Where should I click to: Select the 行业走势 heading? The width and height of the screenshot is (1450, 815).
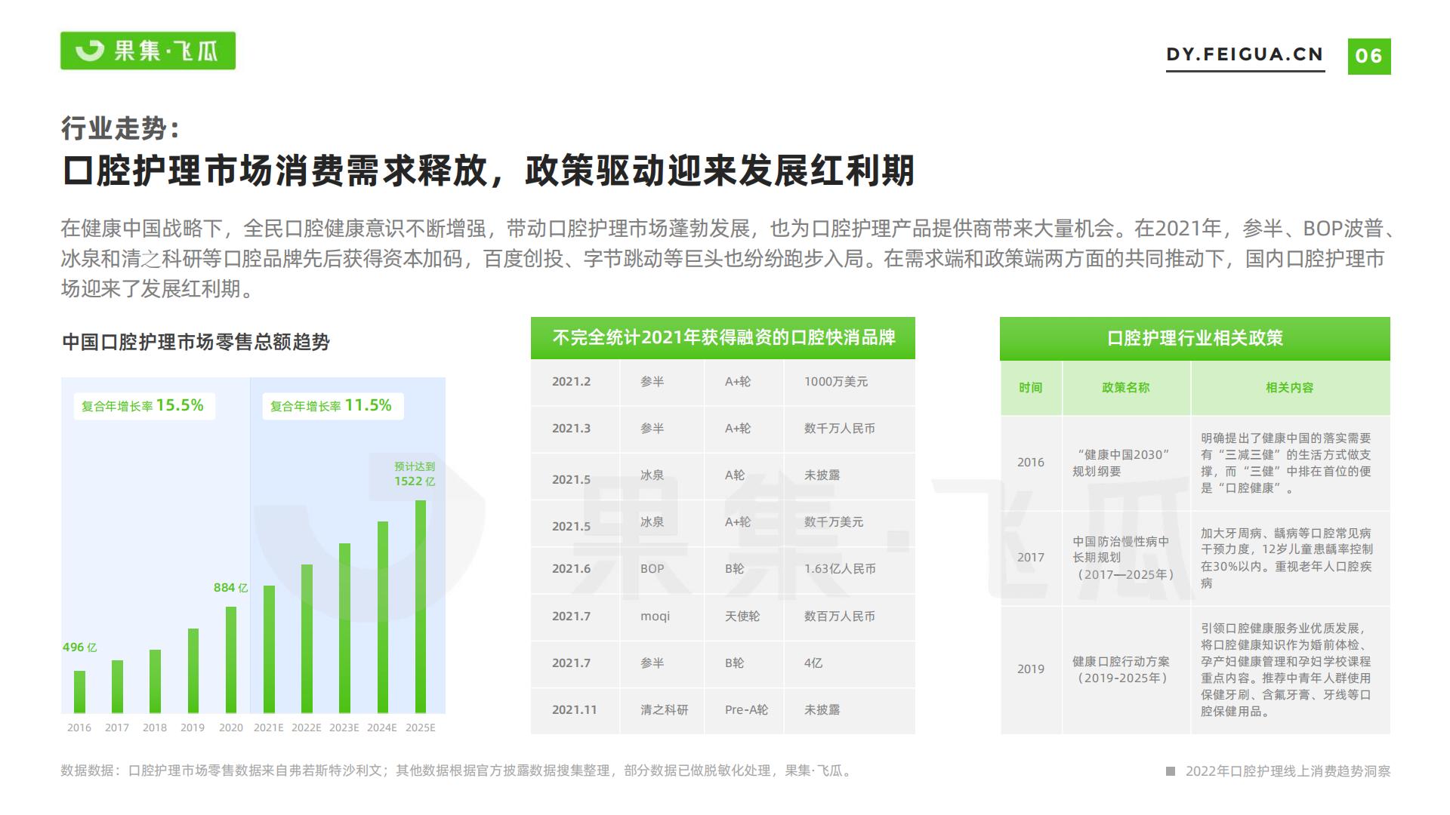[121, 128]
